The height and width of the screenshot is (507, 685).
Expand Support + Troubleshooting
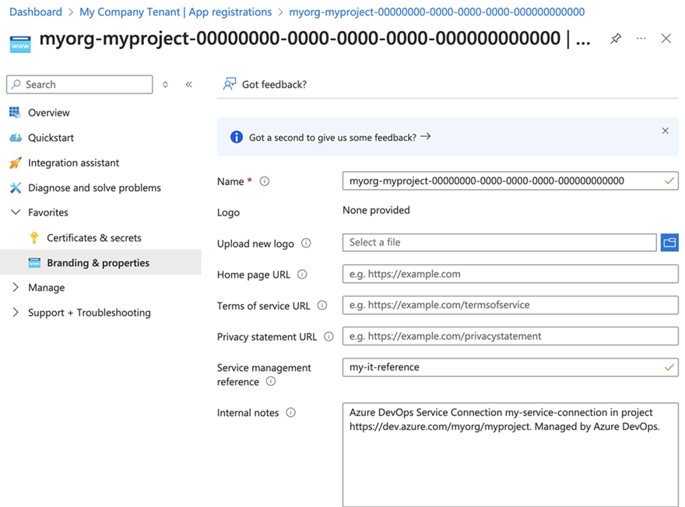tap(16, 312)
